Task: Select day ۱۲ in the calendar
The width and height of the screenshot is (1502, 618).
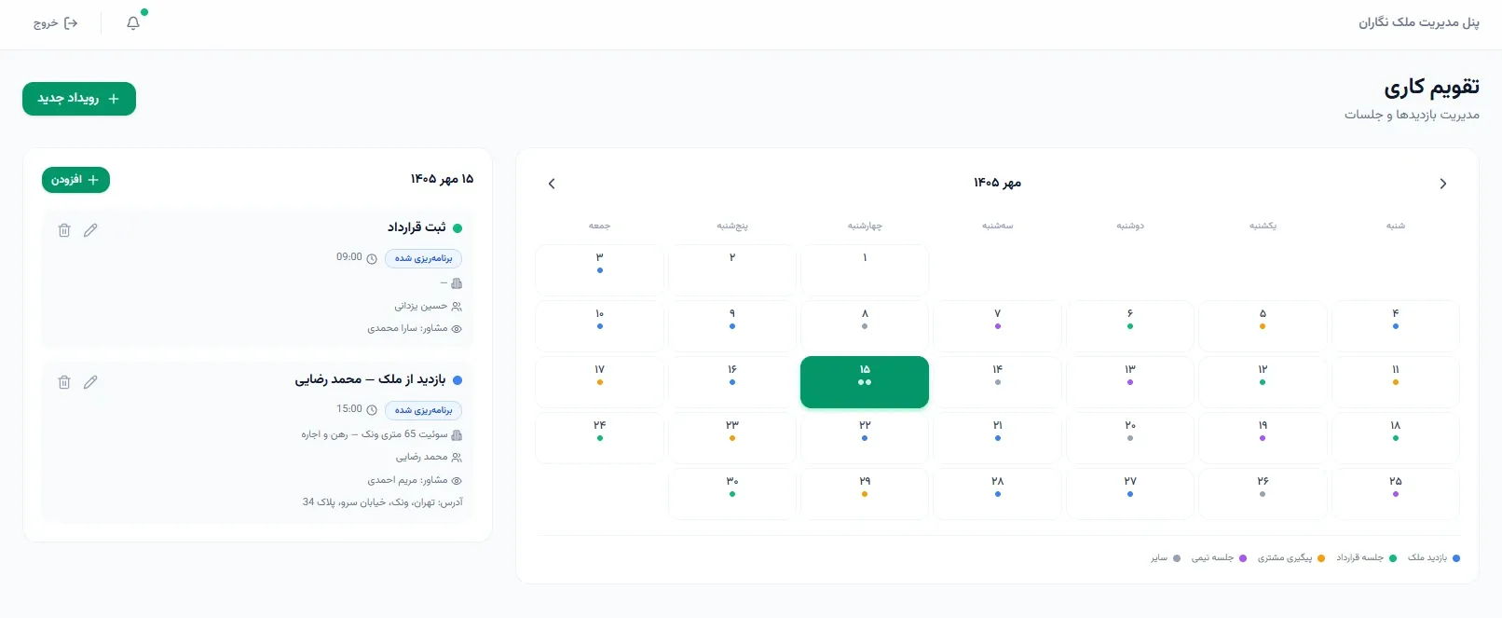Action: 1263,382
